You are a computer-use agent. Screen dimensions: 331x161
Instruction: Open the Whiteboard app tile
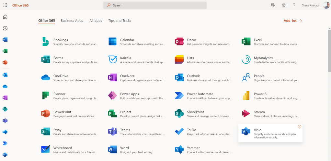45,150
